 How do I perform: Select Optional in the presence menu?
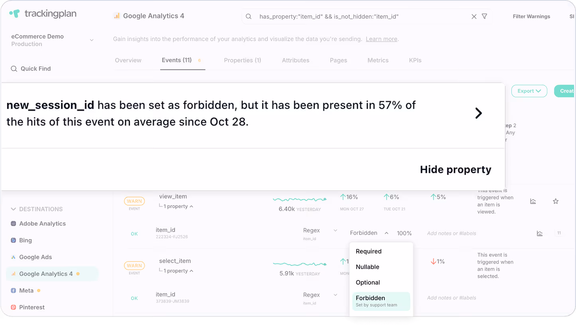click(x=381, y=283)
